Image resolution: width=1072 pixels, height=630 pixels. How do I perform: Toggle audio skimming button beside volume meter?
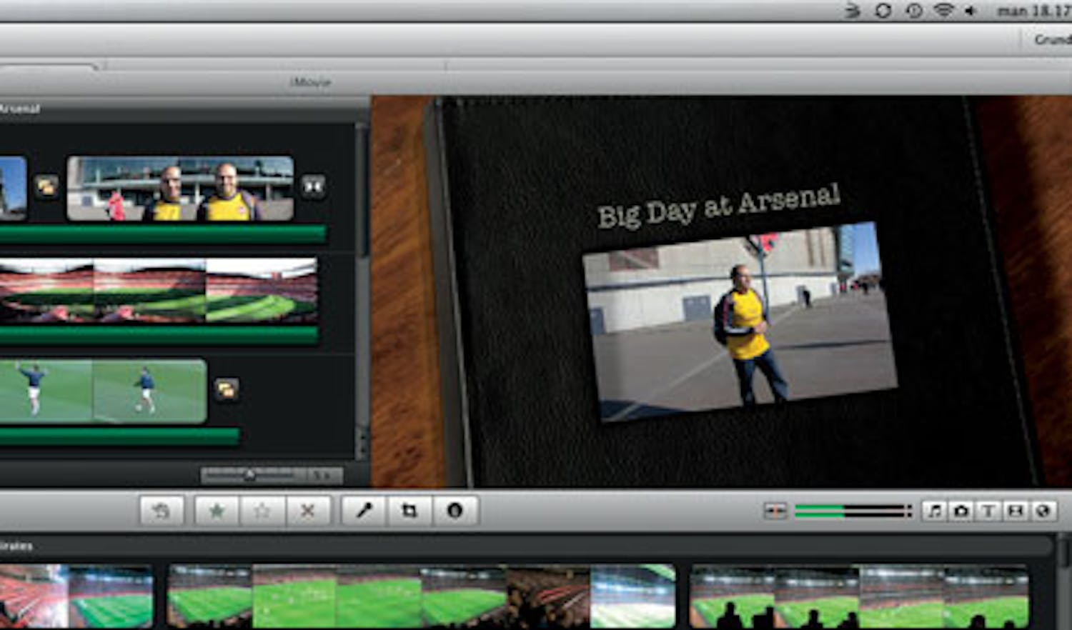point(775,511)
